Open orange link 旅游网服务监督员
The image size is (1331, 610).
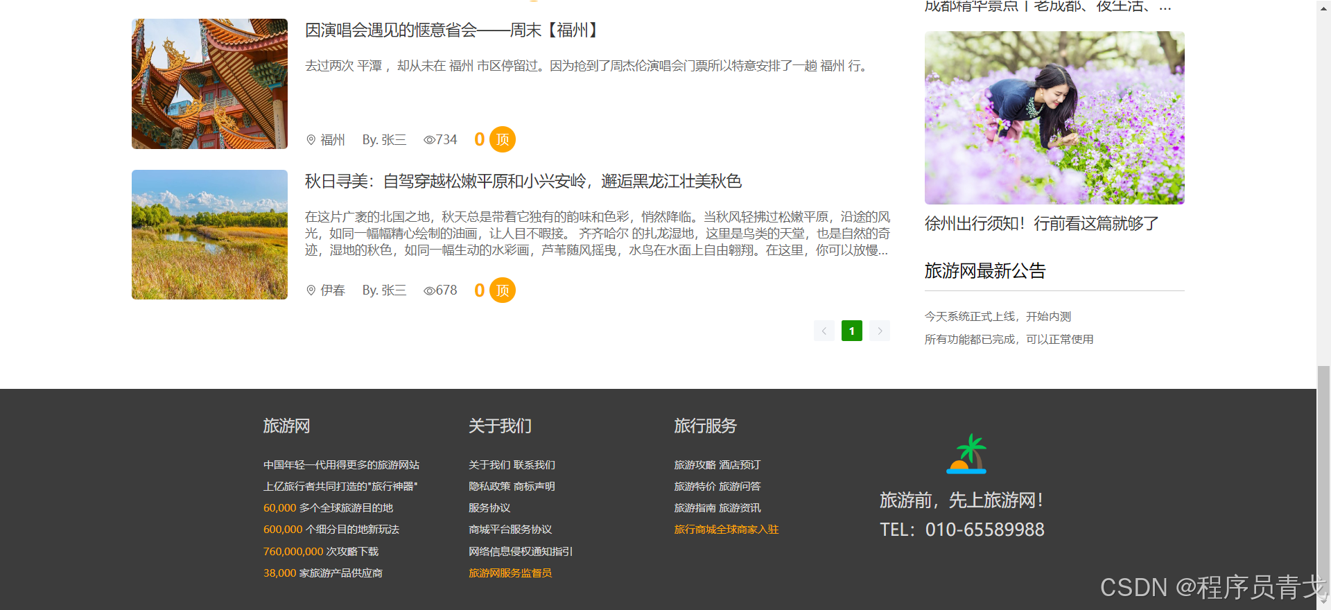[x=510, y=573]
